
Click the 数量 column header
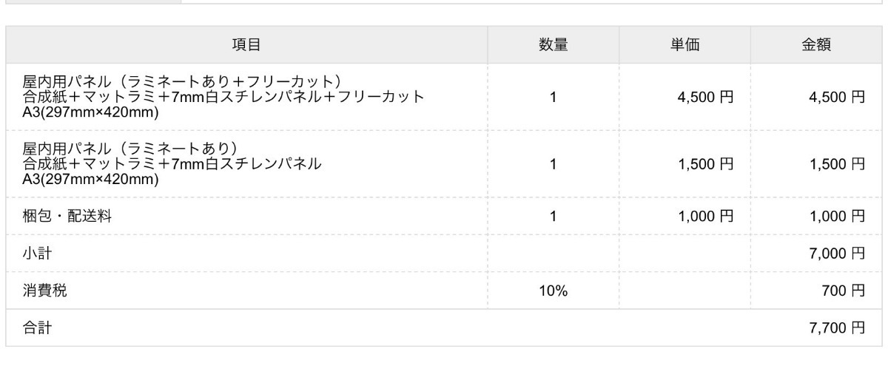[x=553, y=45]
